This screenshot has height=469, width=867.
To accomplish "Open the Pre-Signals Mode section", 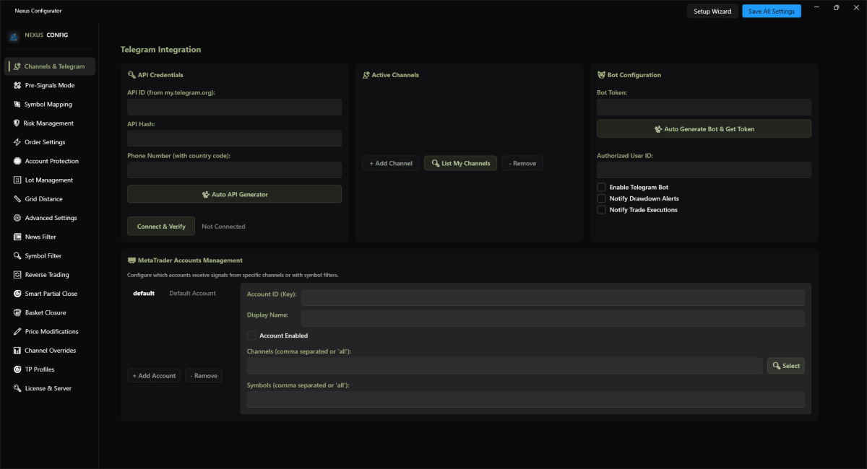I will (51, 85).
